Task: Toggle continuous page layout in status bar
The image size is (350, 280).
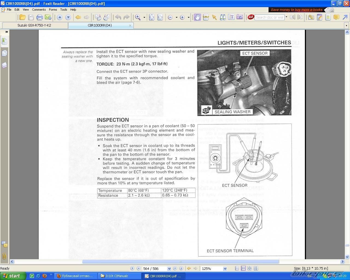Action: 243,269
